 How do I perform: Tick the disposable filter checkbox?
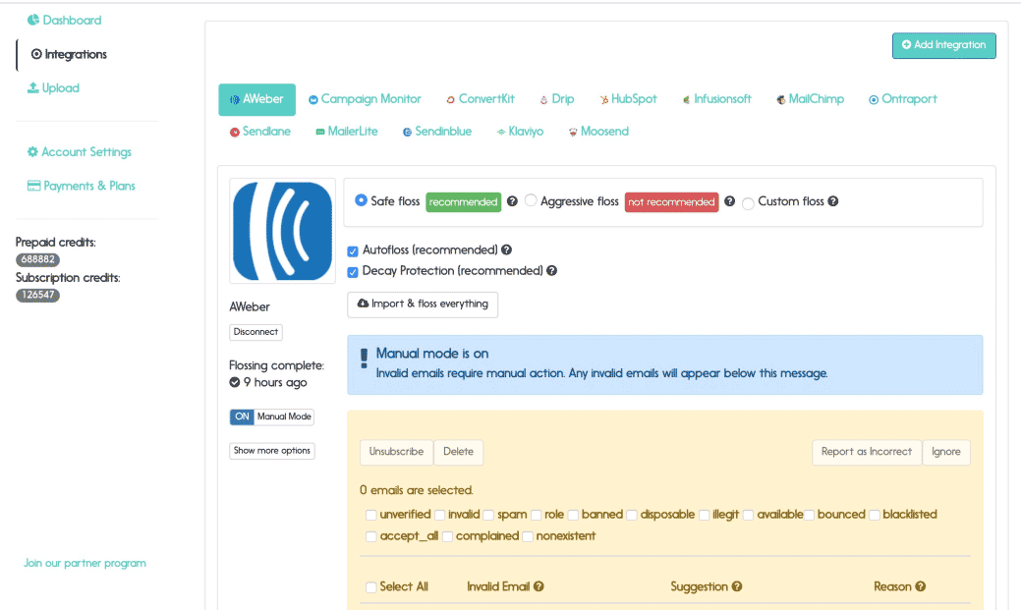click(632, 514)
